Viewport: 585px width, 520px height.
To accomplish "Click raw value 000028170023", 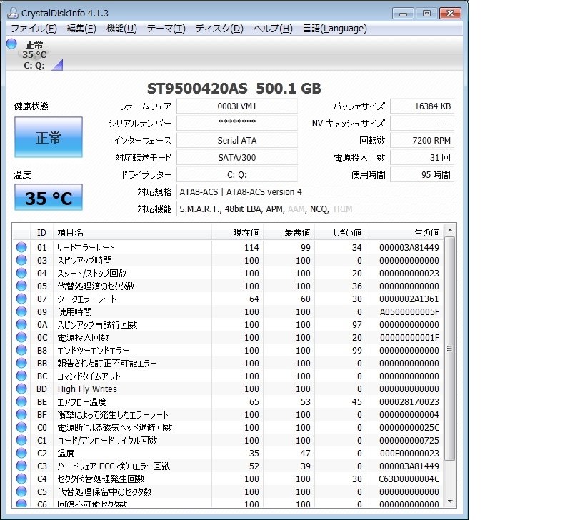I will pyautogui.click(x=409, y=401).
